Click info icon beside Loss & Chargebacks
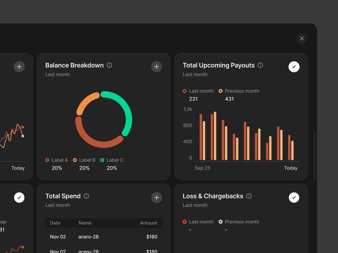This screenshot has width=338, height=253. [249, 196]
